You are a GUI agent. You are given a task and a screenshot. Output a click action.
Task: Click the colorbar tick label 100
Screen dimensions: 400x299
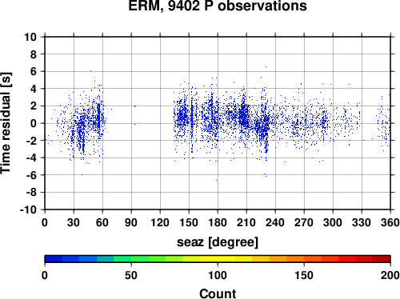point(218,275)
